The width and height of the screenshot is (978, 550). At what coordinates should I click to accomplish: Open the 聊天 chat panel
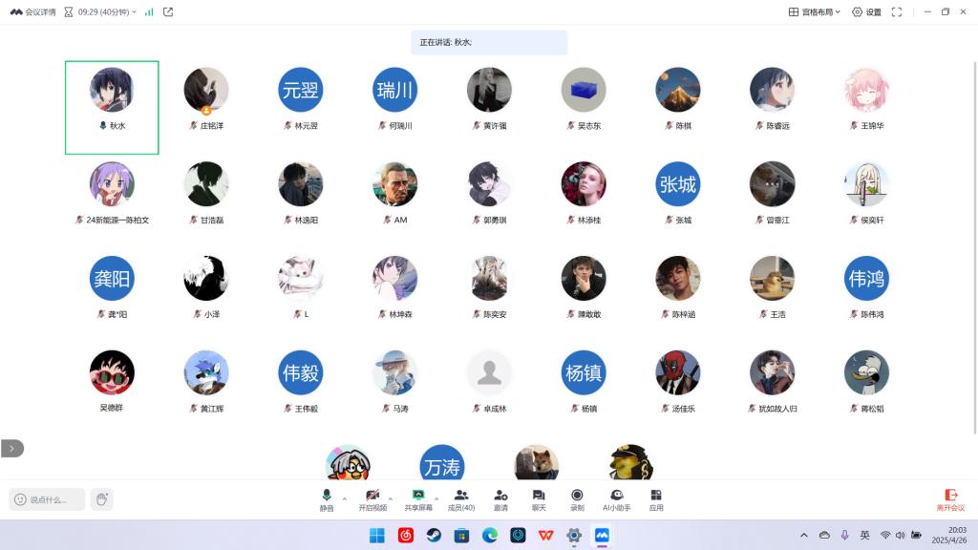pos(539,499)
